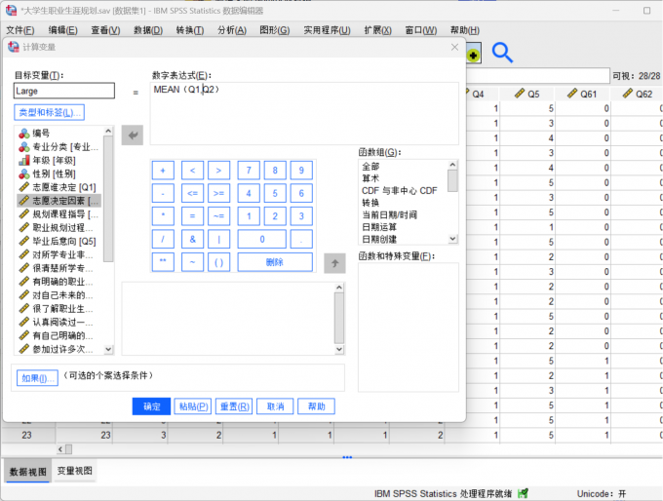Screen dimensions: 663x501
Task: Click the ampersand AND operator button
Action: 192,239
